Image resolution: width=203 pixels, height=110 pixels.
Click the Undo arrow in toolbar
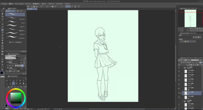point(41,6)
